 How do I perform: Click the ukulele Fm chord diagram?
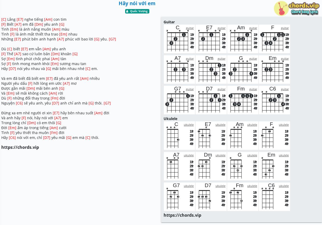(x=243, y=197)
